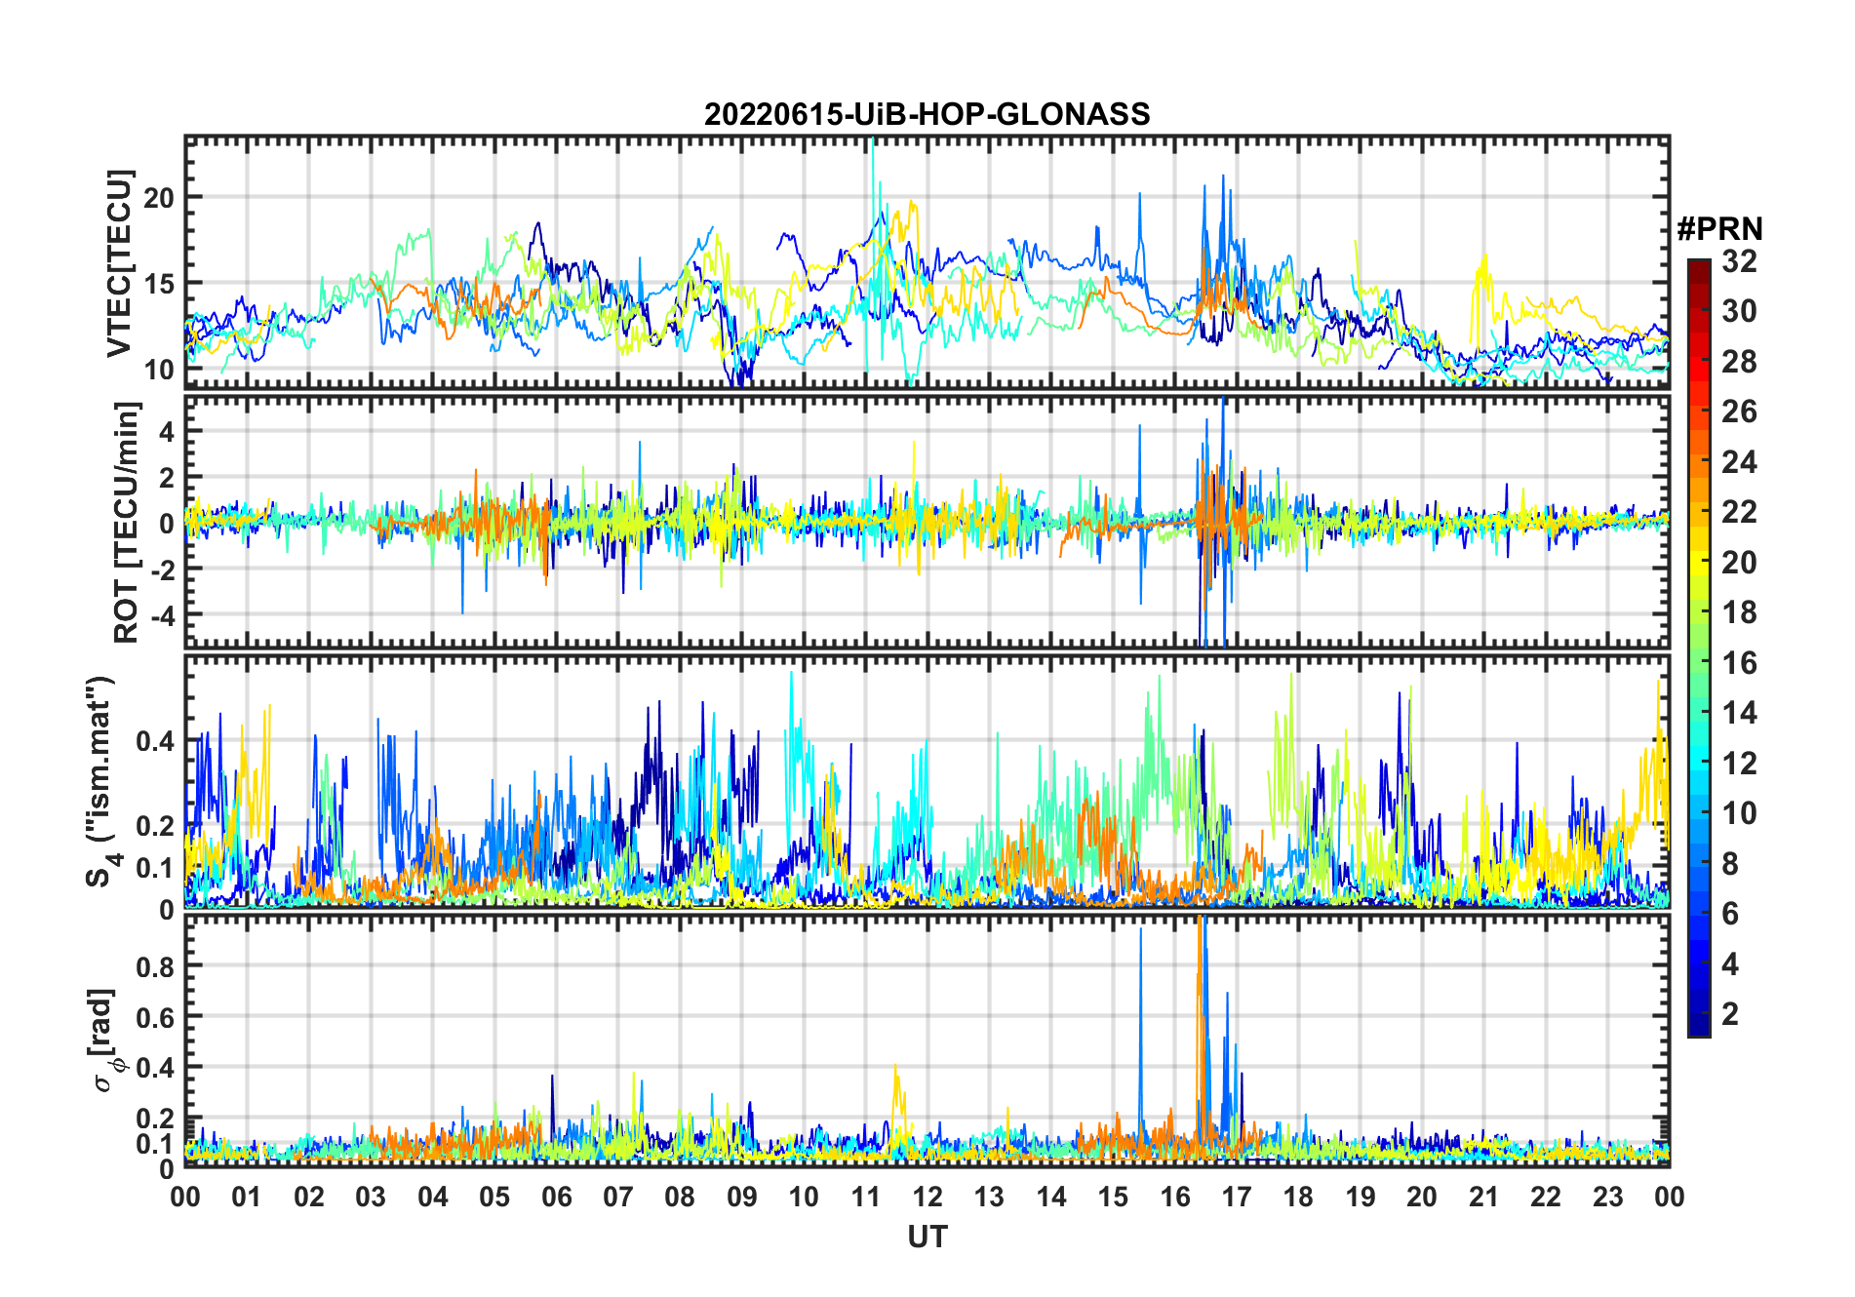Click inside the ROT plot panel
The image size is (1855, 1297).
pyautogui.click(x=927, y=521)
